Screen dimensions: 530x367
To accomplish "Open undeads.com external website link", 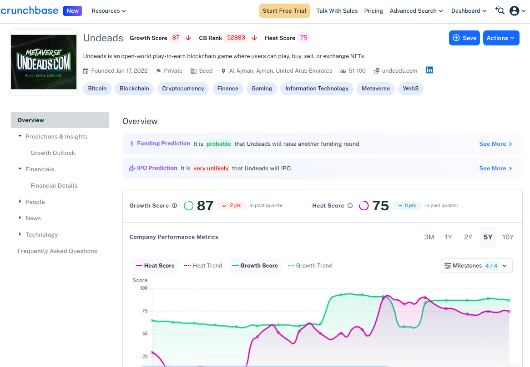I will pyautogui.click(x=399, y=71).
